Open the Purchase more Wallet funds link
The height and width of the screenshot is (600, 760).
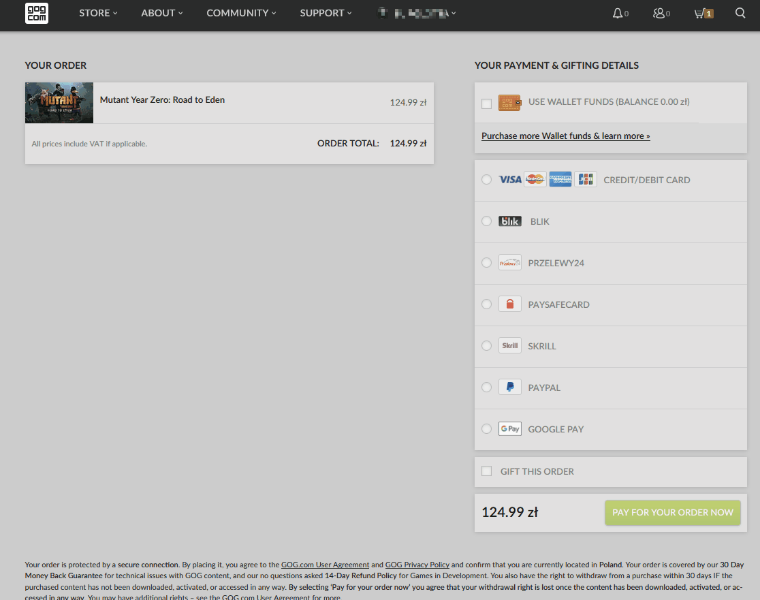coord(565,136)
